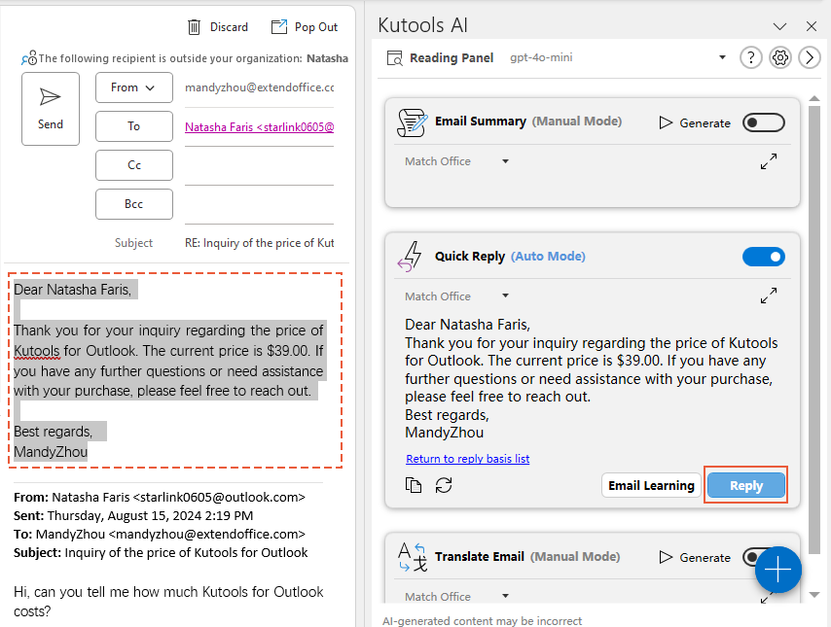Enable the Translate Email toggle
Image resolution: width=831 pixels, height=627 pixels.
pos(763,556)
